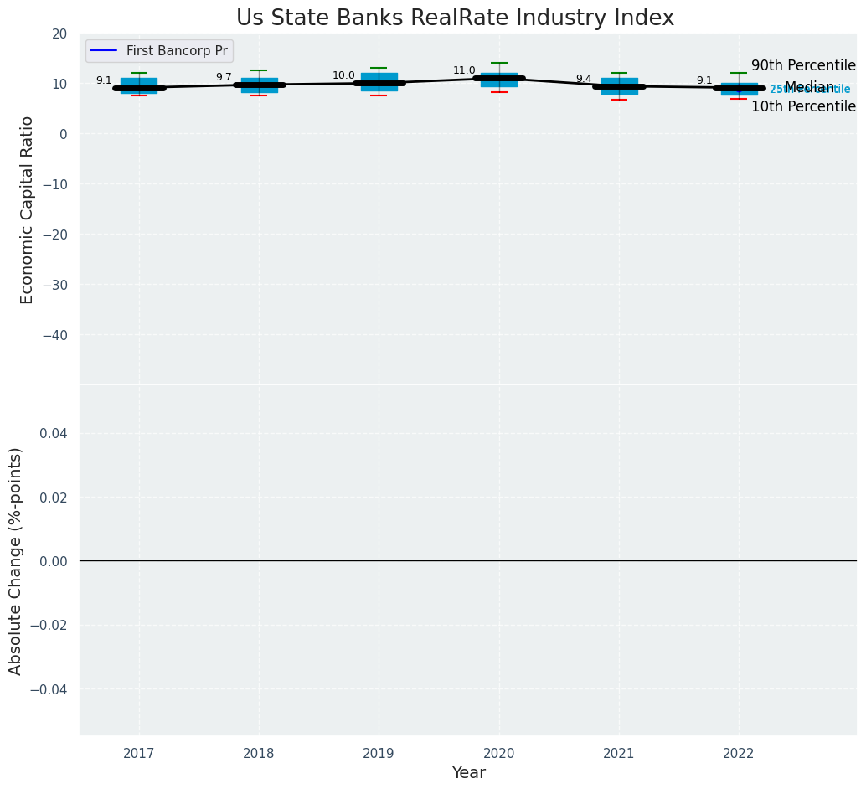Click the Year x-axis label

468,773
